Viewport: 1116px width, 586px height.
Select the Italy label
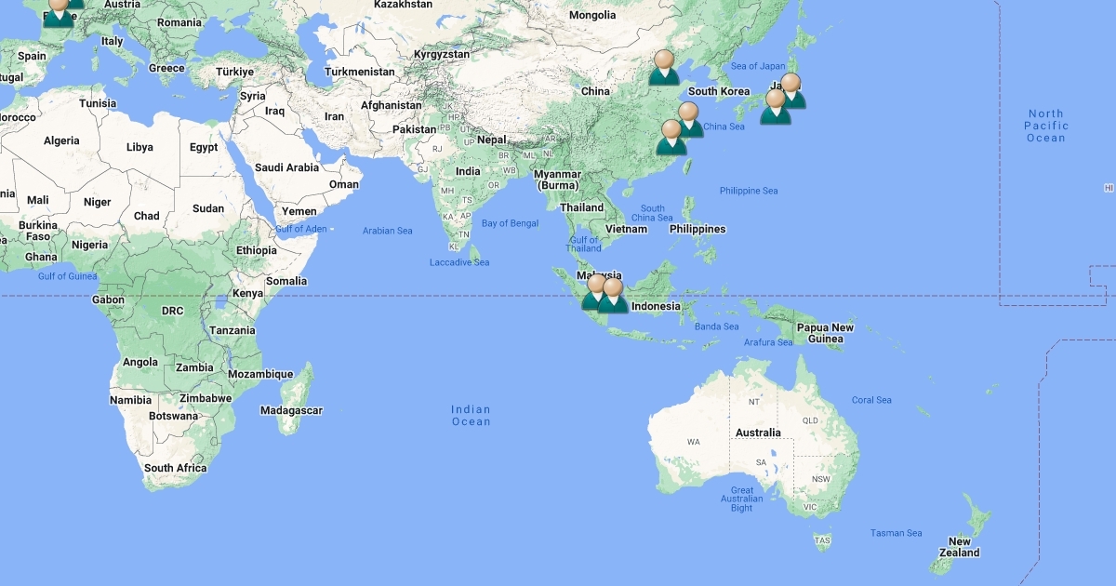[x=112, y=41]
